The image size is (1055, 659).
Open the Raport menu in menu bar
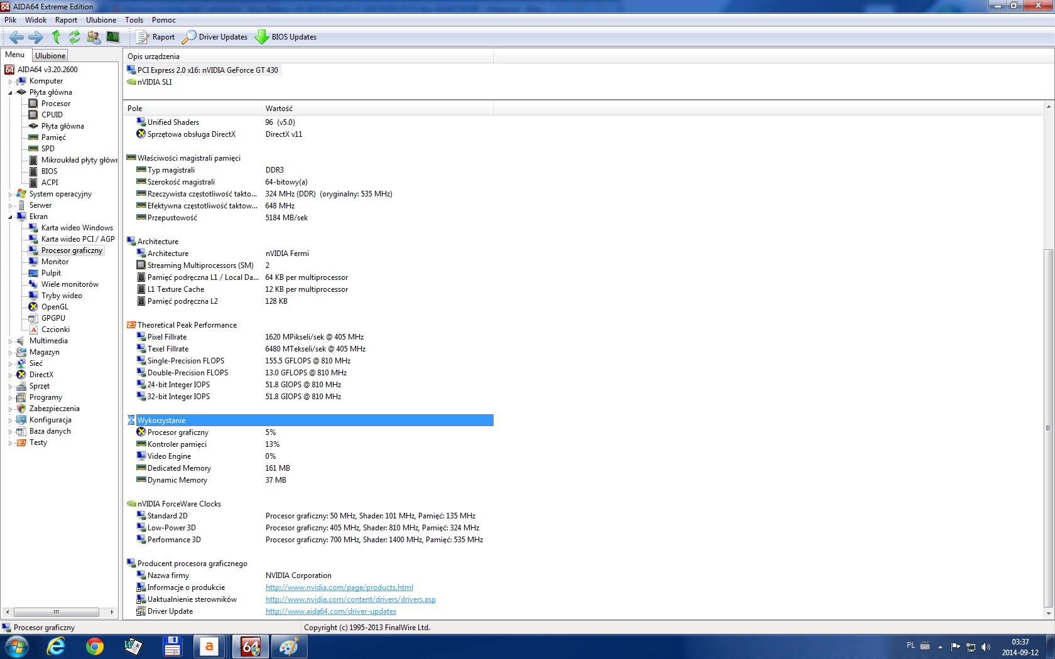click(x=66, y=20)
